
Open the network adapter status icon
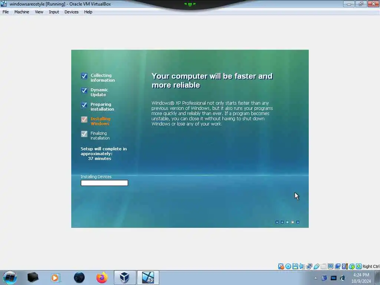[x=309, y=266]
